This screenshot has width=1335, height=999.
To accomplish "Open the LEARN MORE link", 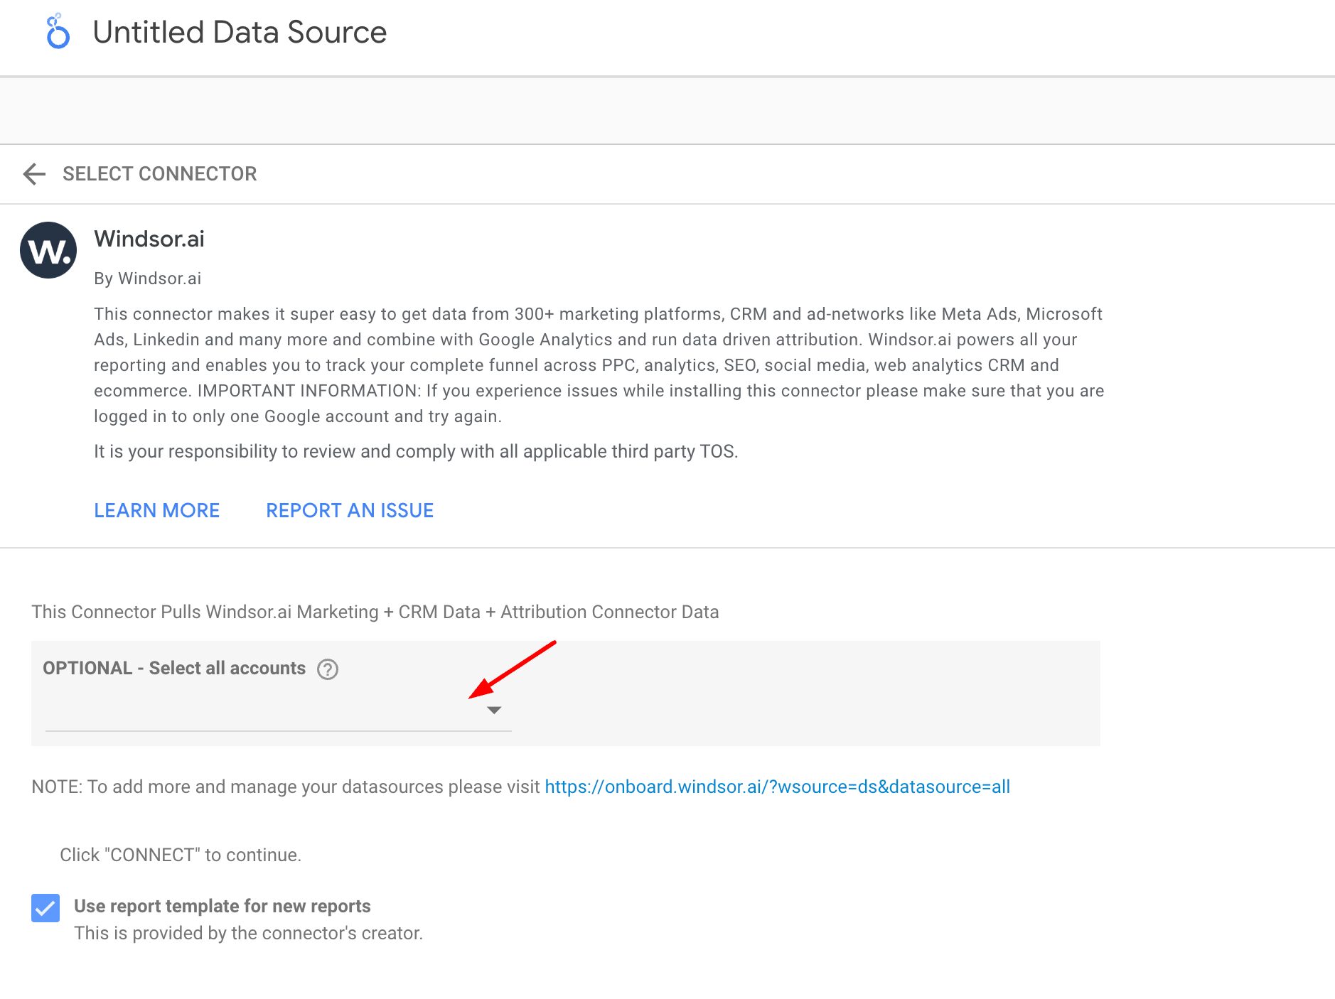I will point(157,510).
